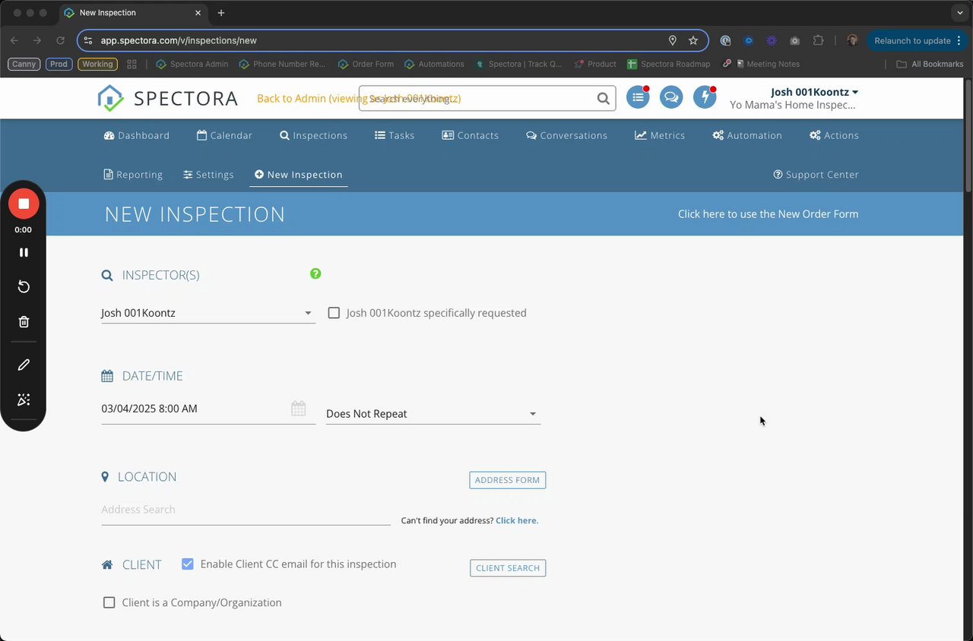Stop recording with the red button
The width and height of the screenshot is (973, 641).
[x=24, y=204]
